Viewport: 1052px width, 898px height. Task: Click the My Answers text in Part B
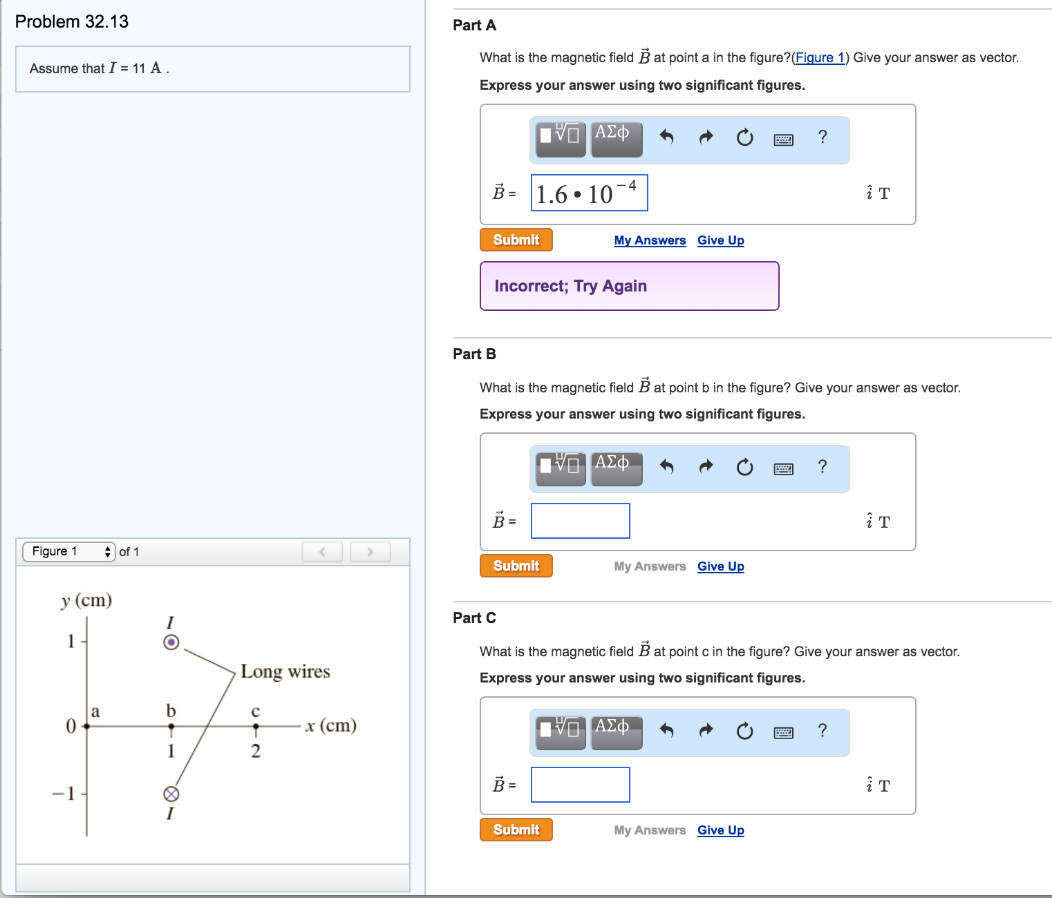(x=650, y=566)
